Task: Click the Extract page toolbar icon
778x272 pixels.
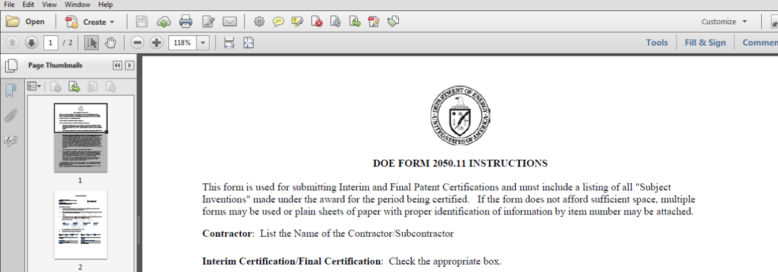Action: (355, 22)
